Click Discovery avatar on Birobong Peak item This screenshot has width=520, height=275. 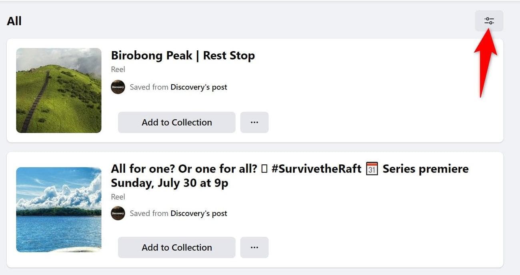(118, 87)
